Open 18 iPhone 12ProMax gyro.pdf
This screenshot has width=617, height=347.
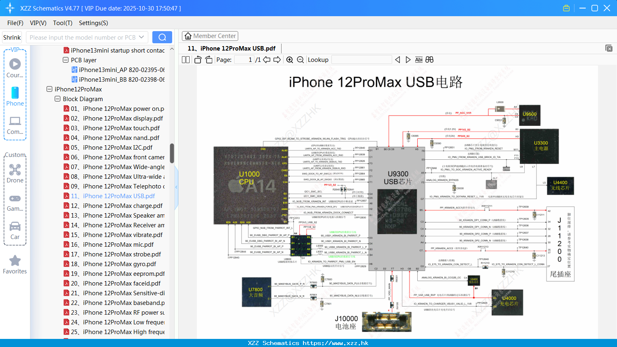click(x=110, y=264)
